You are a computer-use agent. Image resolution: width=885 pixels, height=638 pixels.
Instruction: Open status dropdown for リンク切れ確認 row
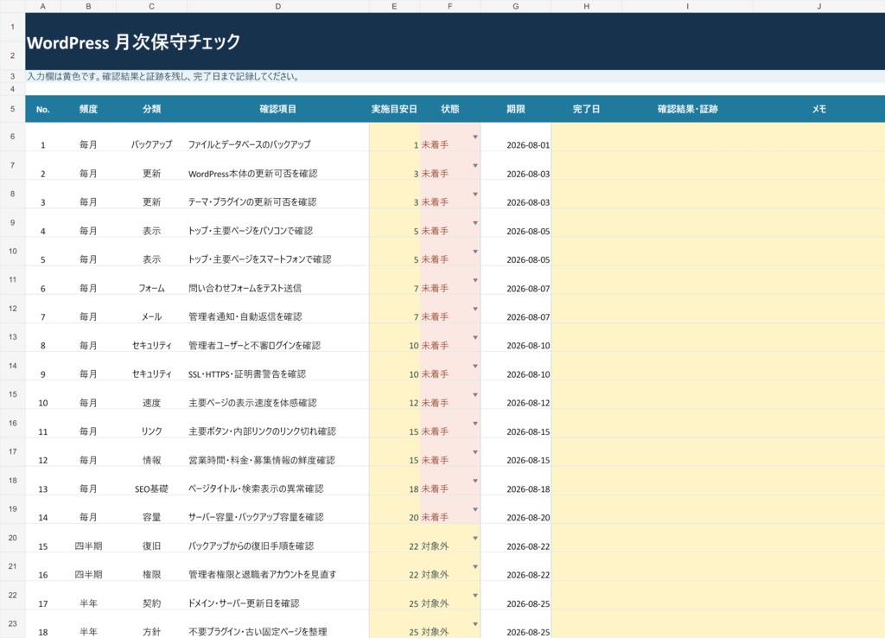(x=474, y=424)
